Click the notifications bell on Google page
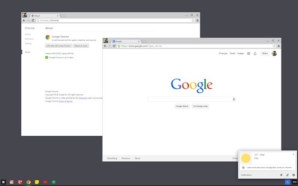 [x=255, y=54]
